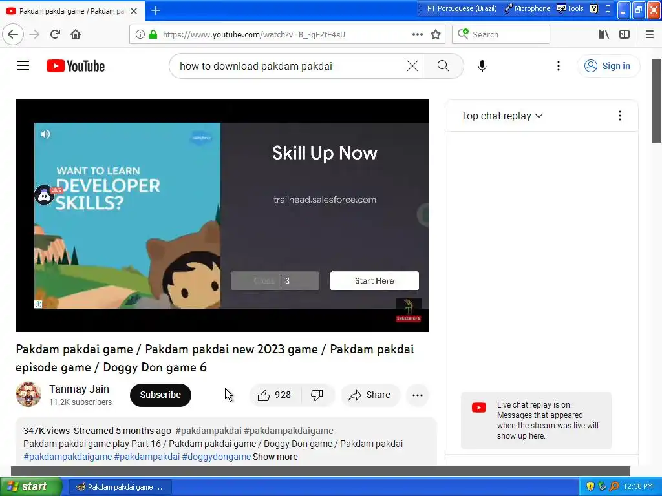Open the browser home page
The width and height of the screenshot is (662, 496).
click(76, 34)
